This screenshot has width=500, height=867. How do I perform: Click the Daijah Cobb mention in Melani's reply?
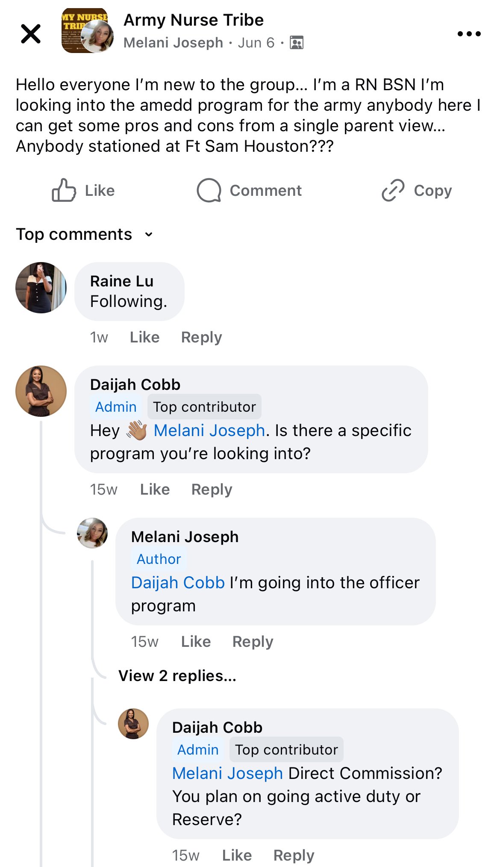tap(178, 583)
